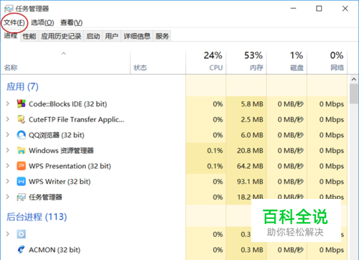Screen dimensions: 359x260
Task: Switch to the 应用历史记录 tab
Action: [61, 36]
